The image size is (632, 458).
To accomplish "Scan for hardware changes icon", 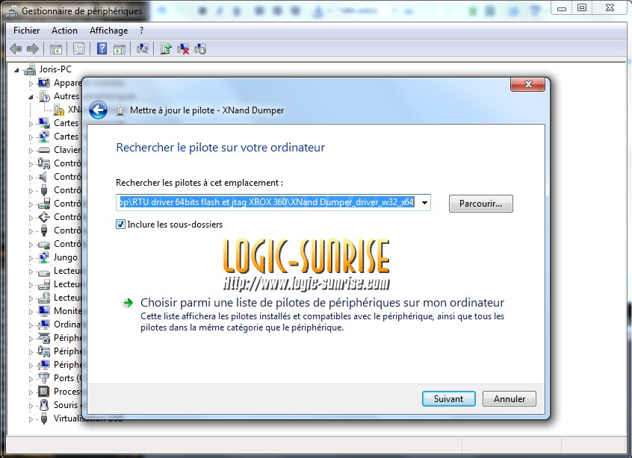I will 142,49.
